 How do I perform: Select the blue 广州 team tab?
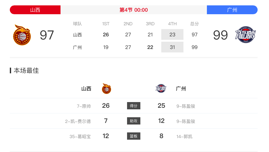pos(232,10)
